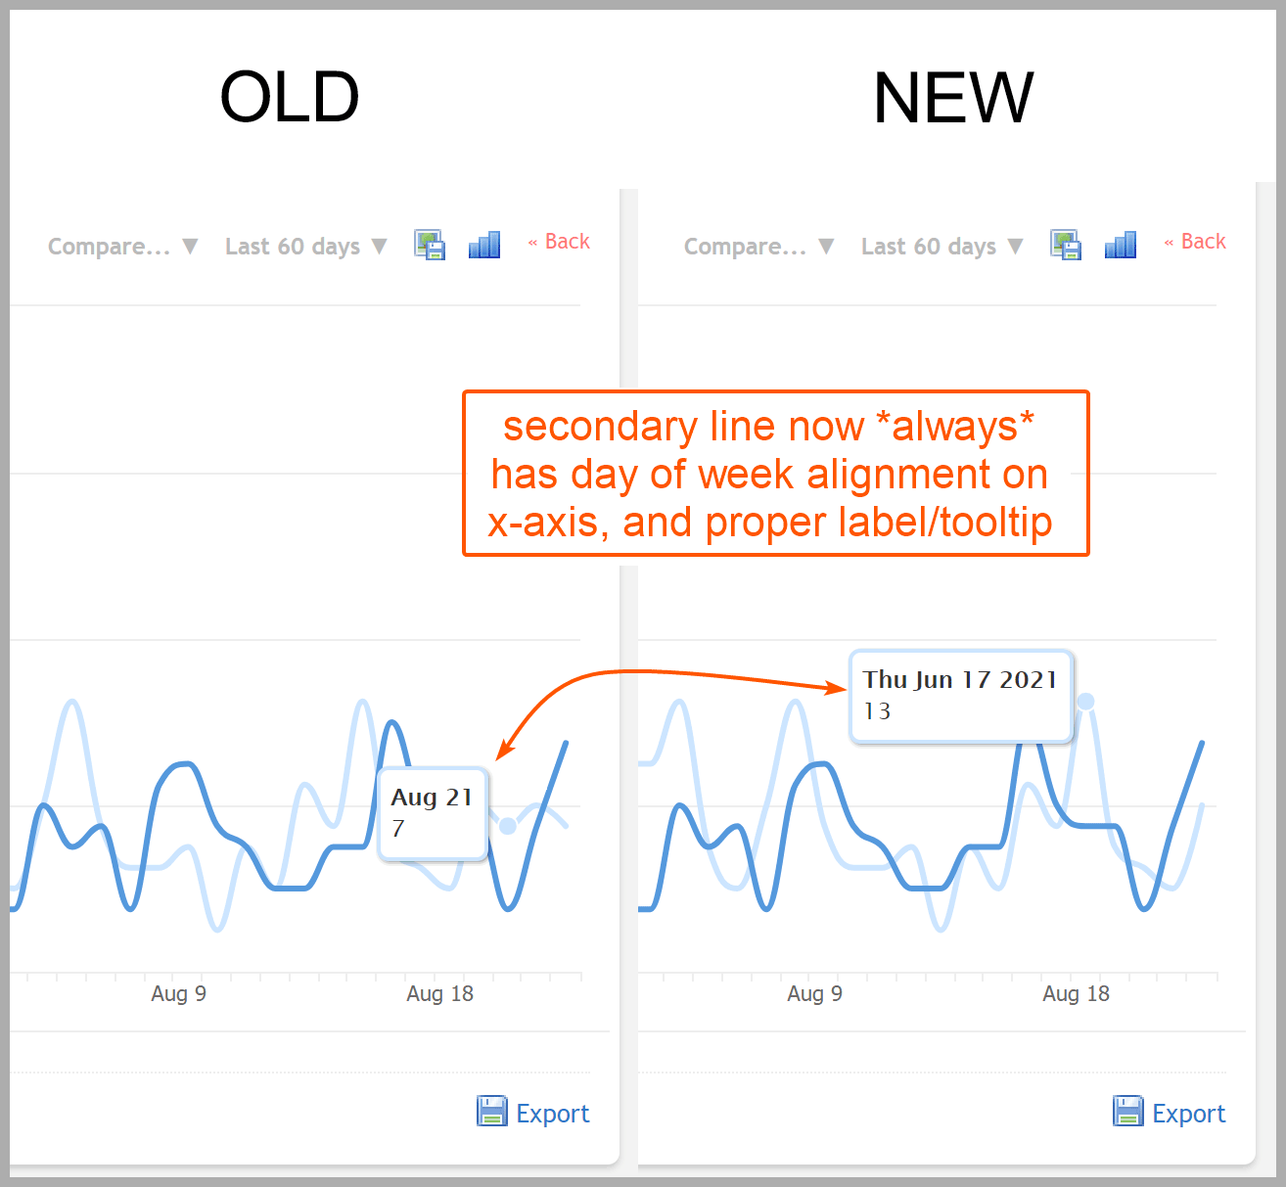Viewport: 1286px width, 1187px height.
Task: Click the floppy disk Export icon in OLD panel
Action: pos(491,1112)
